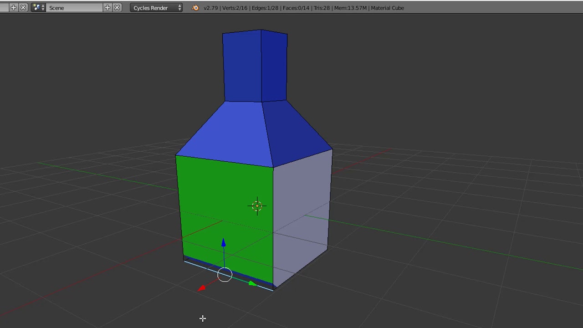The image size is (583, 328).
Task: Click the Mem:13.57M statistic
Action: pyautogui.click(x=350, y=8)
